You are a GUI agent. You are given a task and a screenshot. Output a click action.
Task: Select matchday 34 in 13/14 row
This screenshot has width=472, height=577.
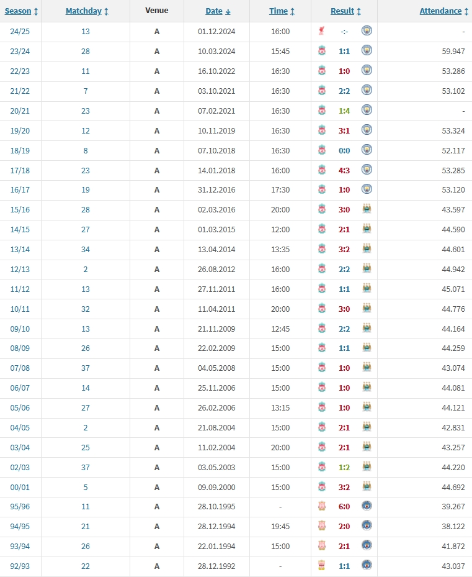(86, 249)
